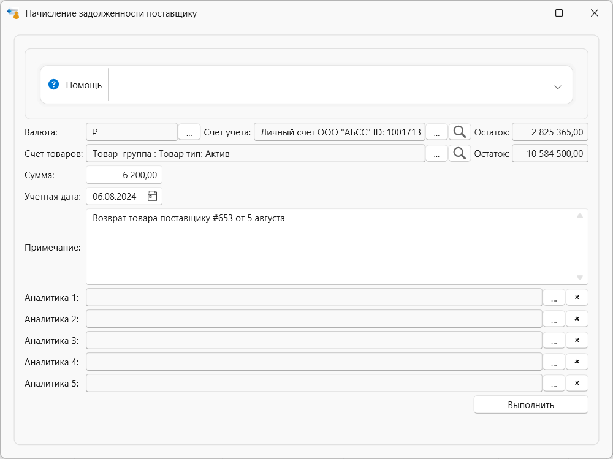613x459 pixels.
Task: Click the Аналитика 5 field
Action: coord(314,384)
